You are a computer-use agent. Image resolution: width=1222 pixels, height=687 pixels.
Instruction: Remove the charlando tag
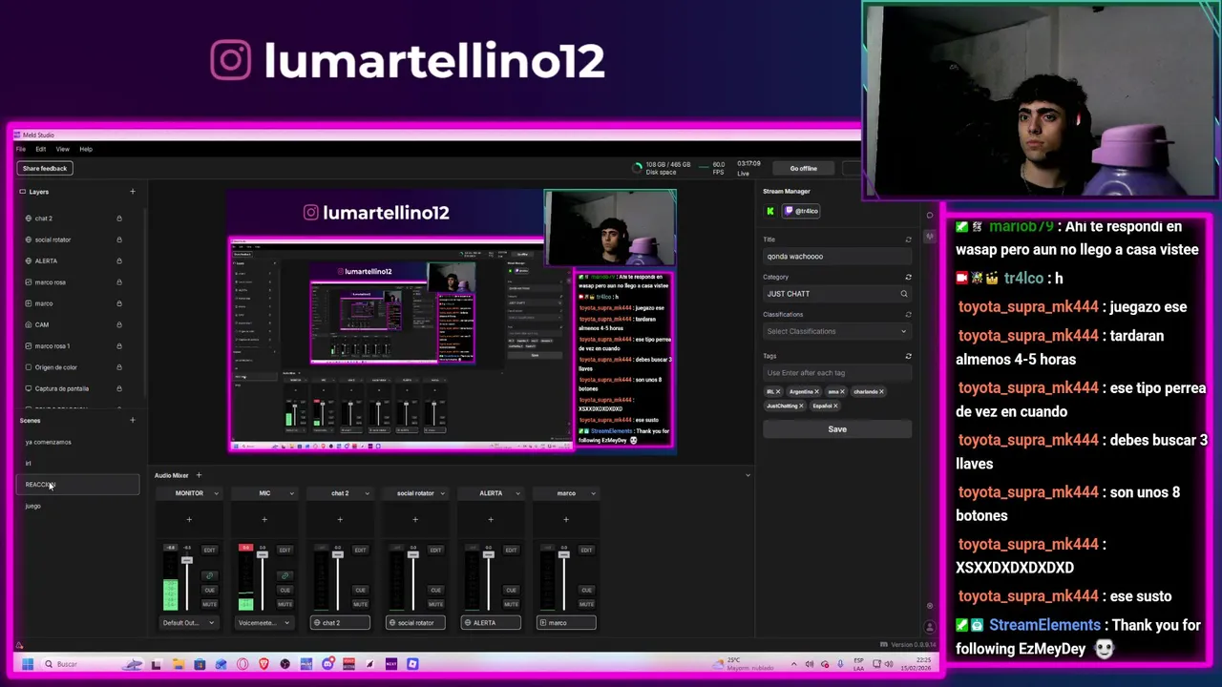(881, 391)
